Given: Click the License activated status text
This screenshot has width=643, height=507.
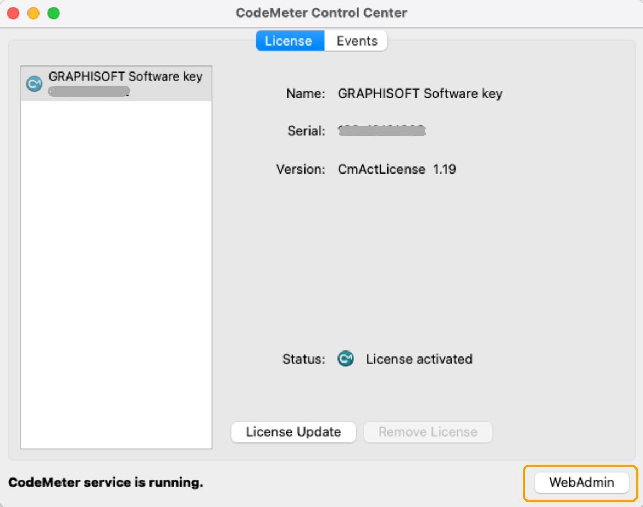Looking at the screenshot, I should [419, 359].
